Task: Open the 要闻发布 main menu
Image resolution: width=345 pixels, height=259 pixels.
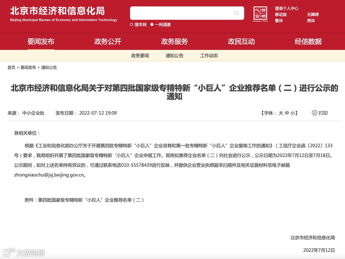Action: click(41, 41)
